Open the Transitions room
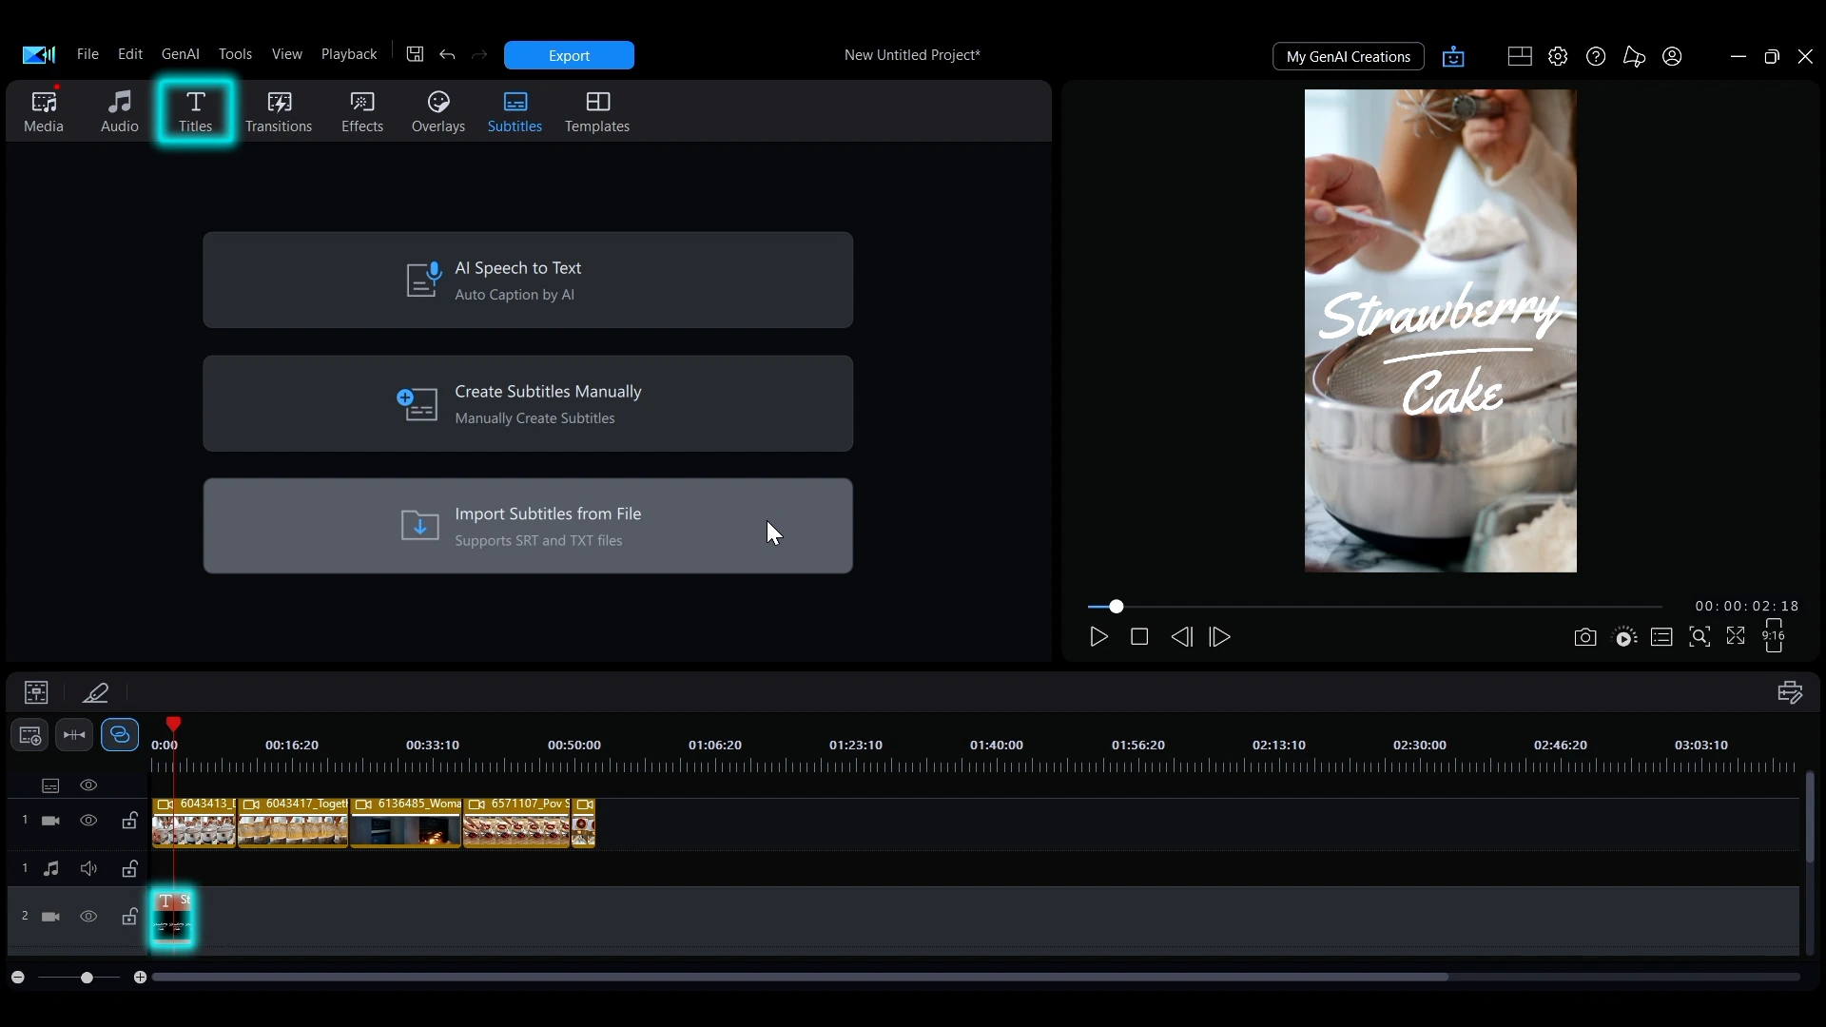Image resolution: width=1826 pixels, height=1027 pixels. (279, 112)
